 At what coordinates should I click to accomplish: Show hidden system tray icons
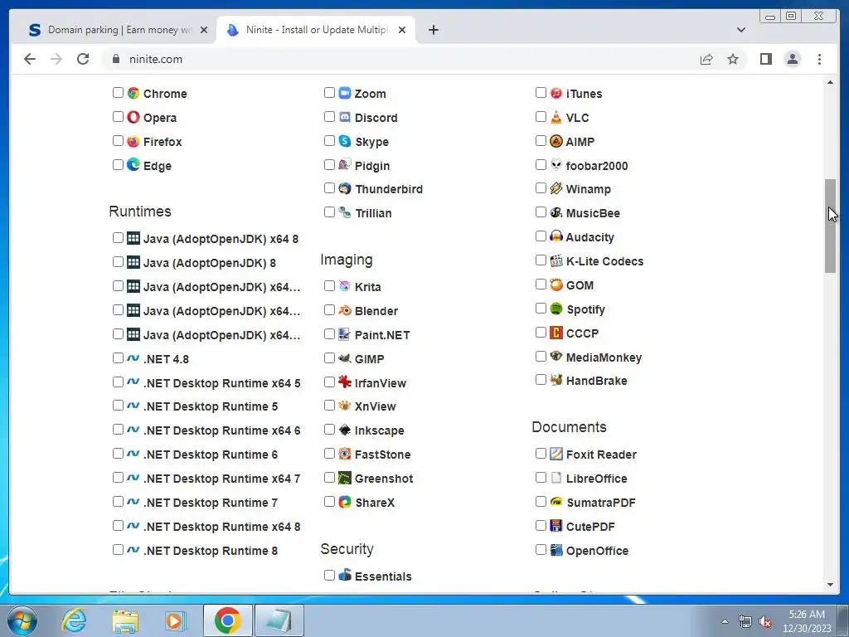(x=725, y=621)
